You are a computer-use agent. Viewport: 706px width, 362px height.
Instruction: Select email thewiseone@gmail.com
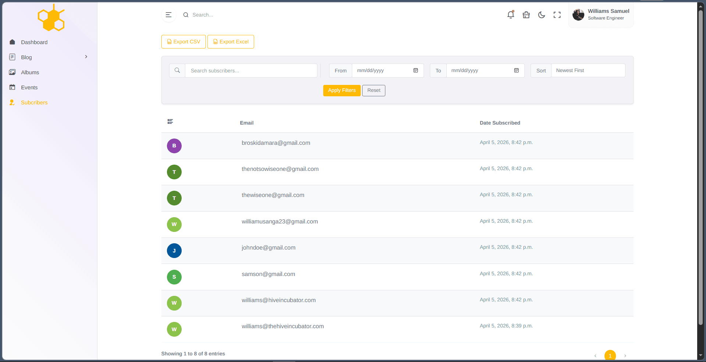273,195
